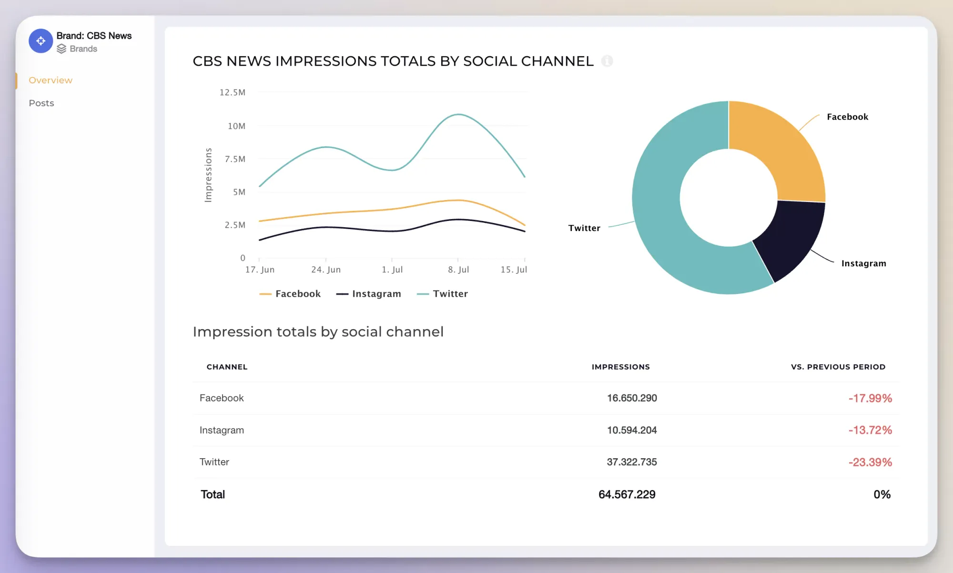Open the Posts sidebar item
Screen dimensions: 953x573
[41, 103]
